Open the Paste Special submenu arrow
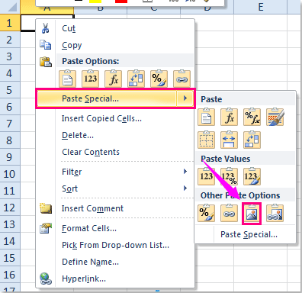302x293 pixels. click(185, 98)
